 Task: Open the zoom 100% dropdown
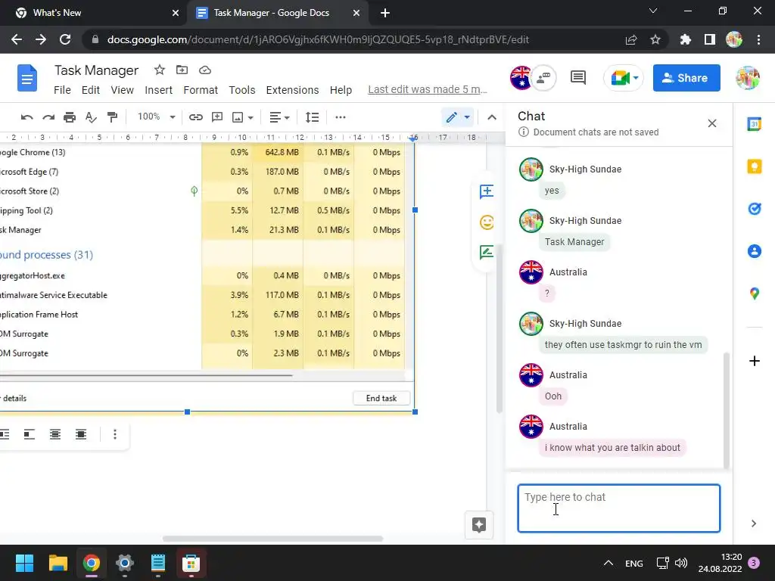click(x=156, y=117)
